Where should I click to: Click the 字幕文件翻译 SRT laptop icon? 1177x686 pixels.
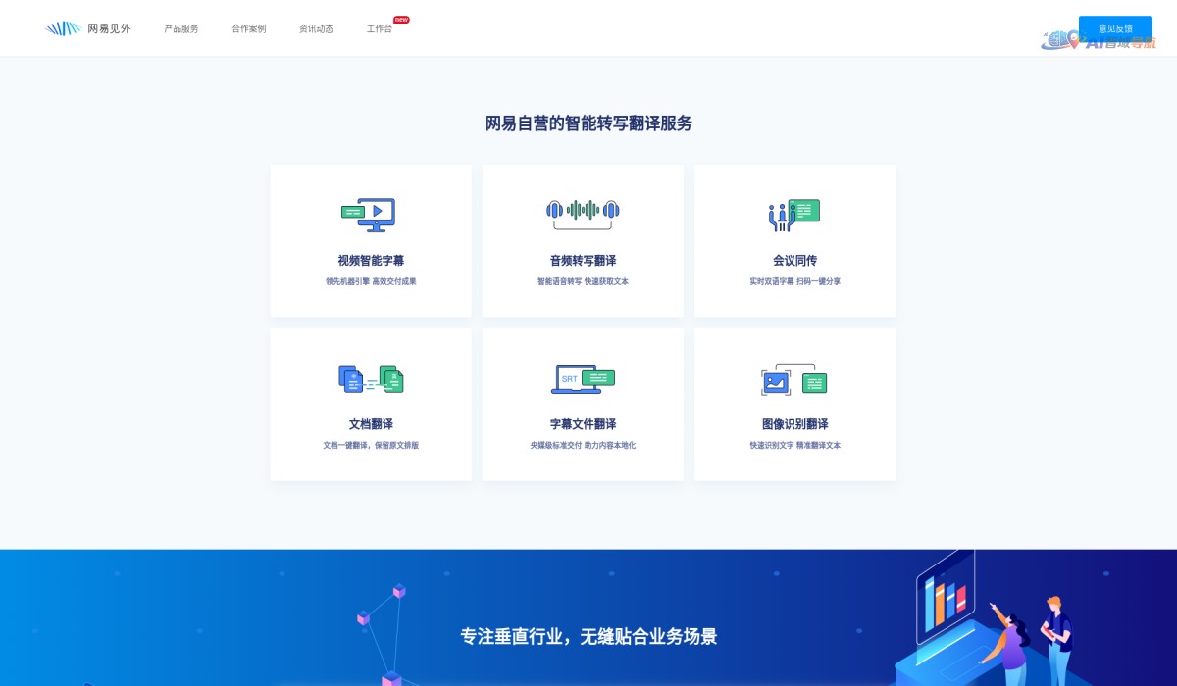(x=583, y=377)
